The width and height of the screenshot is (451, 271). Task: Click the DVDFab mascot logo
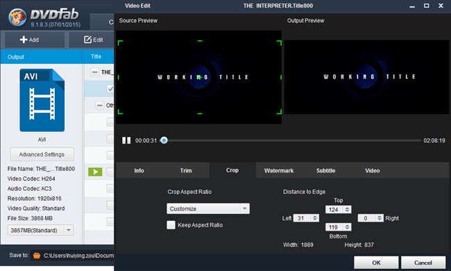pyautogui.click(x=17, y=17)
